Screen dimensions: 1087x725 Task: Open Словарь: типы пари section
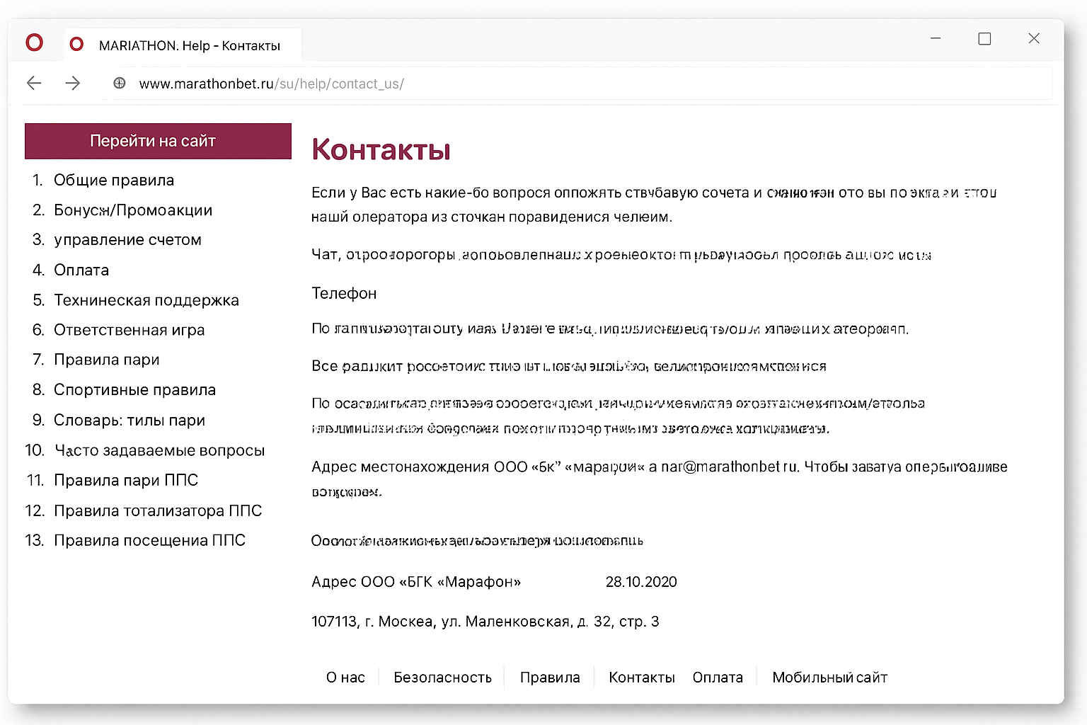(x=130, y=420)
